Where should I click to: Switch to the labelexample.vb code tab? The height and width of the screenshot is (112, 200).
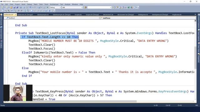point(43,15)
